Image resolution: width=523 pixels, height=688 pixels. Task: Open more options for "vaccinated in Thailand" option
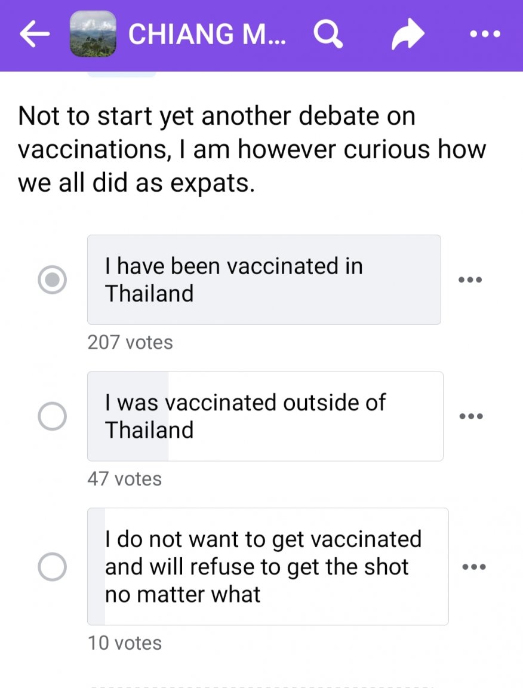[470, 279]
